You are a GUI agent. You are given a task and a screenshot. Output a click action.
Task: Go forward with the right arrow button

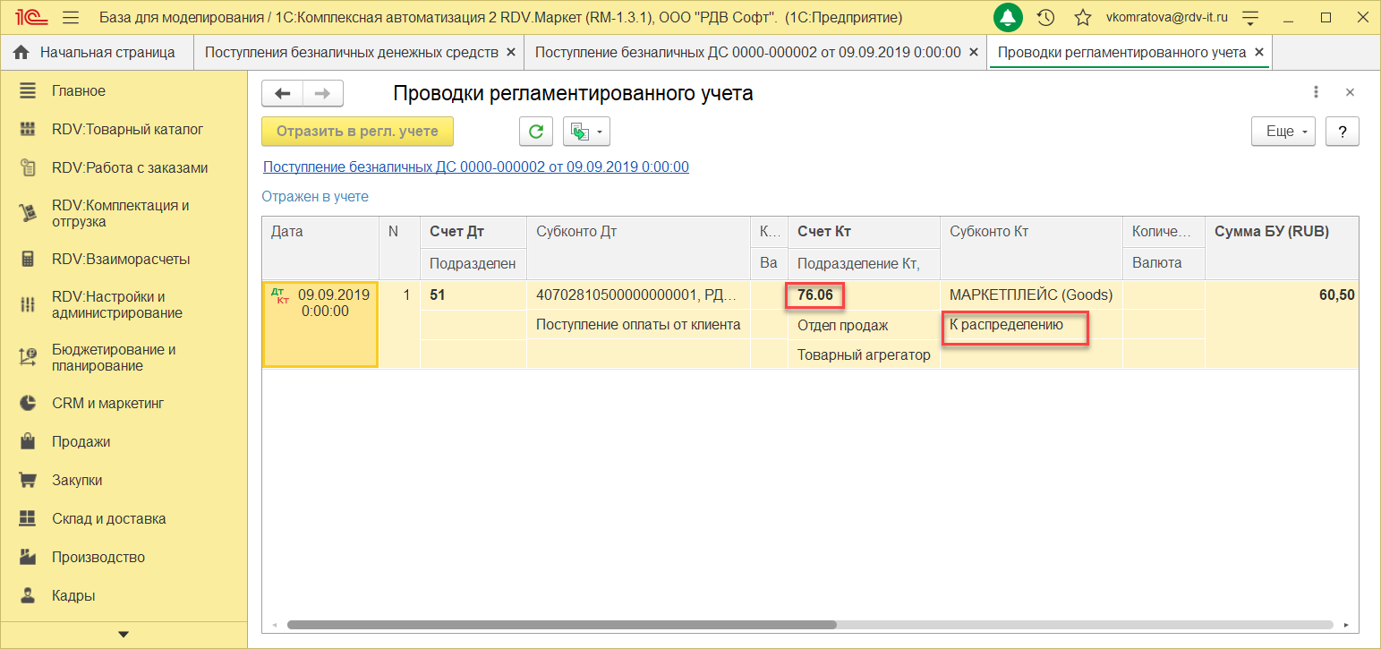point(323,93)
